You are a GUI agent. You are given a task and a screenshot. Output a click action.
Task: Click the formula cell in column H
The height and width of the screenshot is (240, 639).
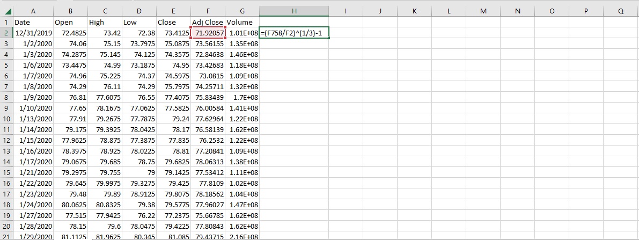click(x=294, y=33)
